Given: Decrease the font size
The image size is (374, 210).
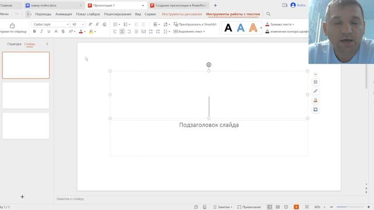Looking at the screenshot, I should pos(98,24).
